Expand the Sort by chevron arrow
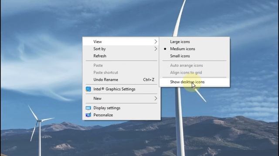Screen dimensions: 279x156 click(x=156, y=49)
